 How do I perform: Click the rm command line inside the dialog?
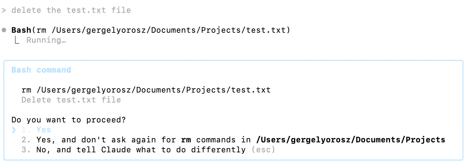click(146, 90)
